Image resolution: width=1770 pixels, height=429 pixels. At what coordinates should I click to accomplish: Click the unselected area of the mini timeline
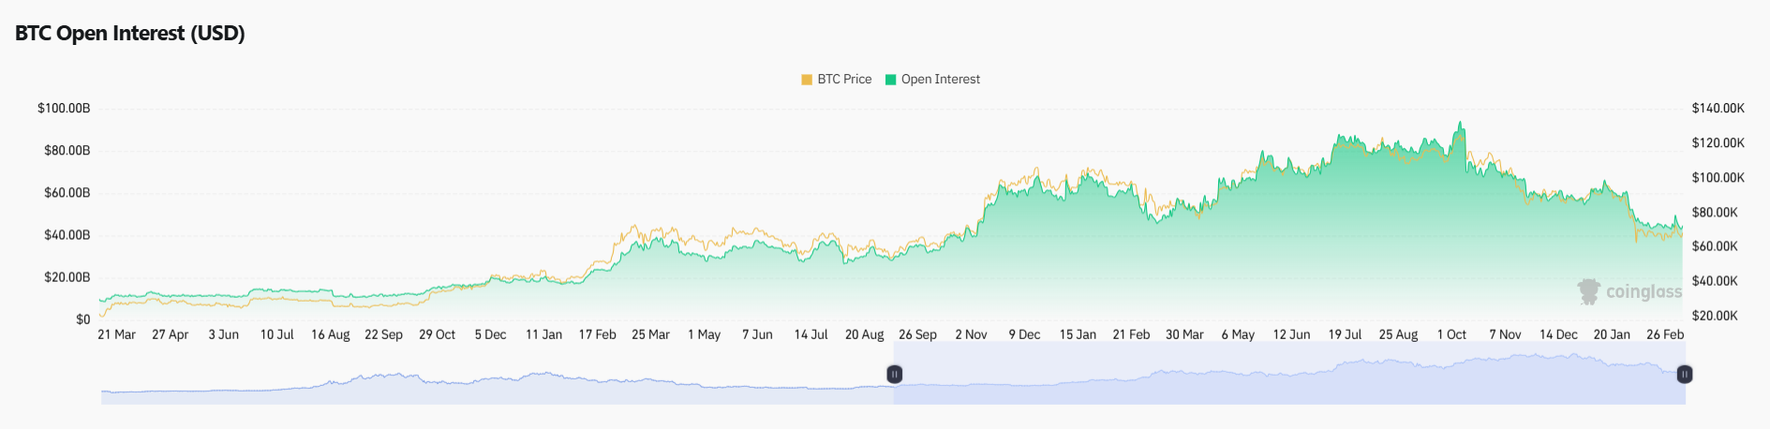pyautogui.click(x=497, y=375)
